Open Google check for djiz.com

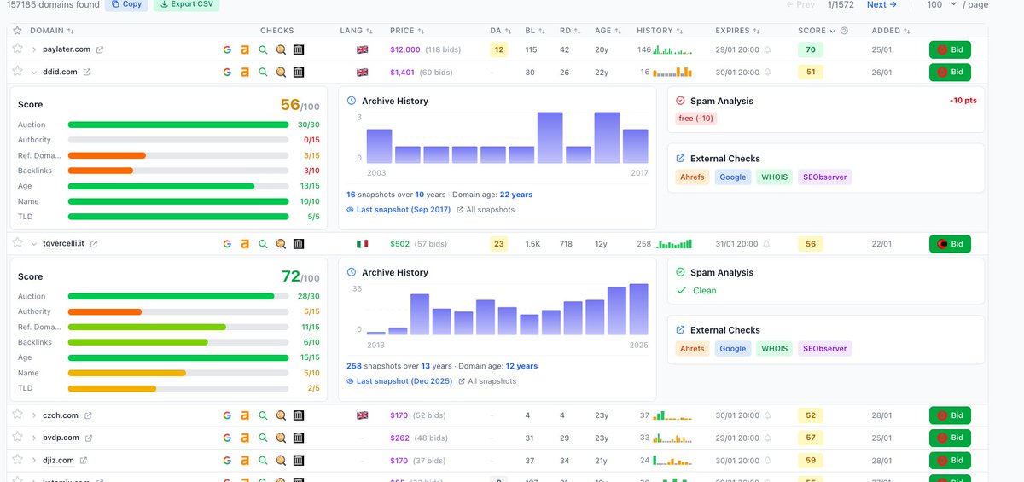[228, 460]
